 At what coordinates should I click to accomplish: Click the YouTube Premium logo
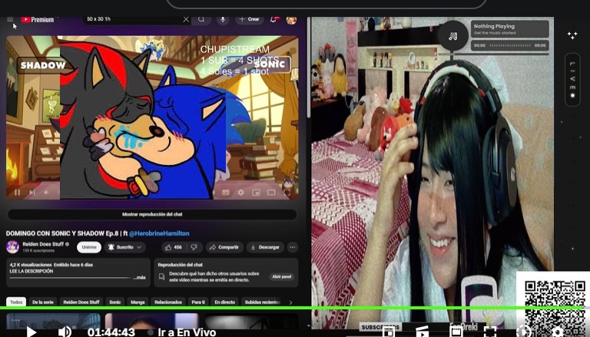point(37,19)
